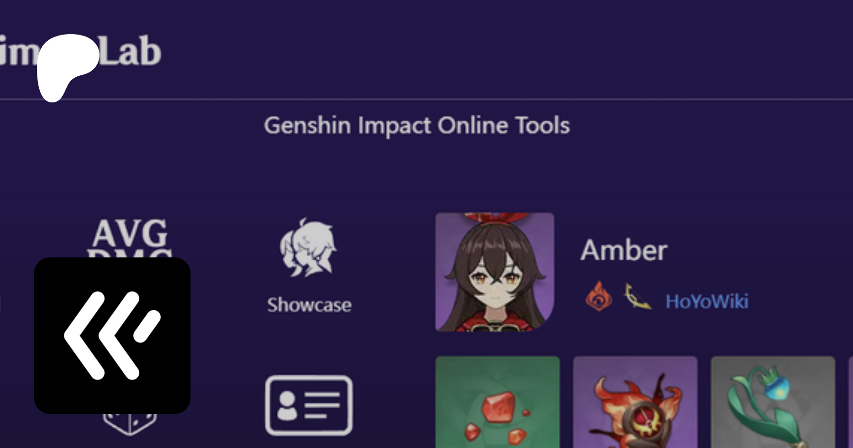853x448 pixels.
Task: Click Amber's Pyro element icon
Action: click(x=599, y=296)
